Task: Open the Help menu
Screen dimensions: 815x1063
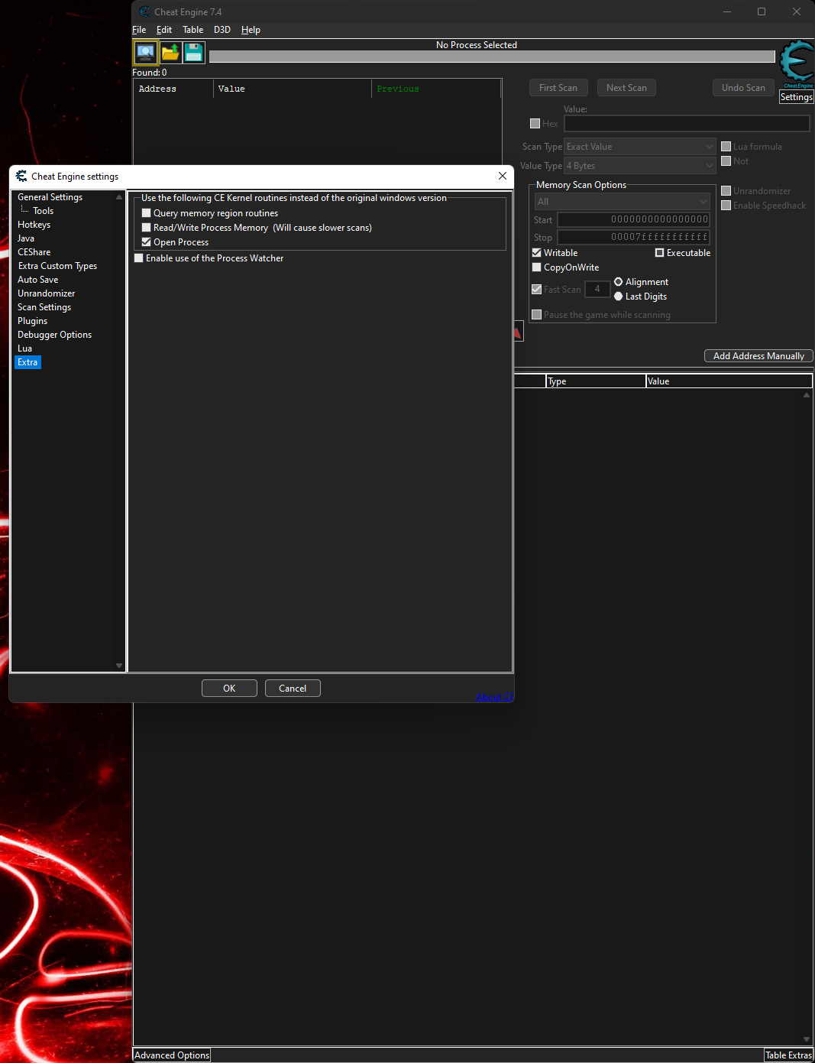Action: (x=251, y=30)
